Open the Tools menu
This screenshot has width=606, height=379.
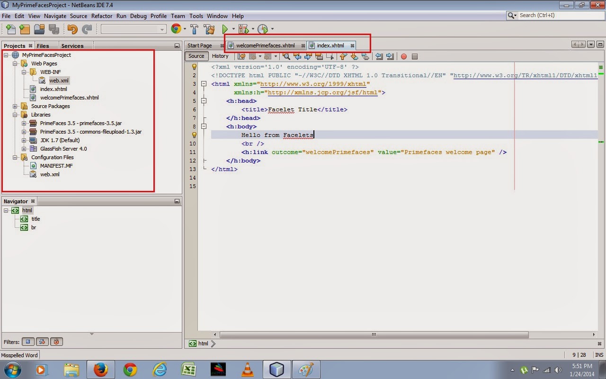tap(196, 16)
